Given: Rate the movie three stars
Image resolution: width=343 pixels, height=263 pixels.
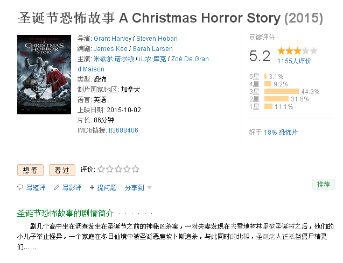Looking at the screenshot, I should pos(118,169).
